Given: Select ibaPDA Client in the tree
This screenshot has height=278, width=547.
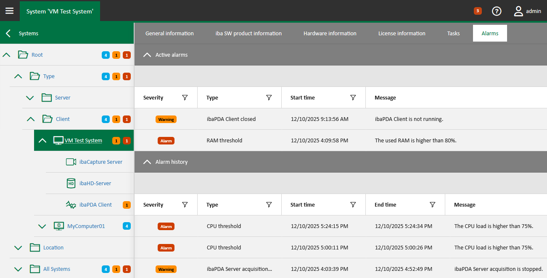Looking at the screenshot, I should point(95,205).
